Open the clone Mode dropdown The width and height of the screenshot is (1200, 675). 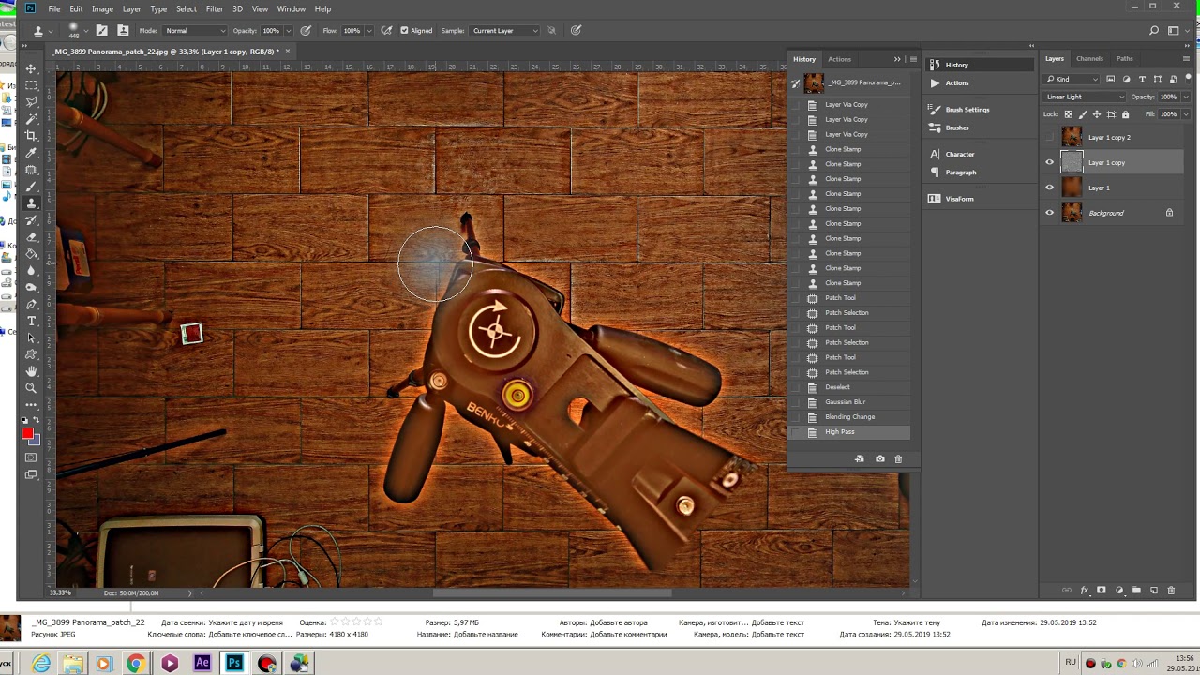point(195,30)
